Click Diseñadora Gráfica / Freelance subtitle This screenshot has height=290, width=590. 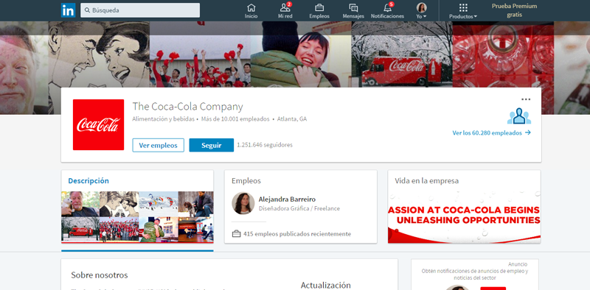[299, 208]
